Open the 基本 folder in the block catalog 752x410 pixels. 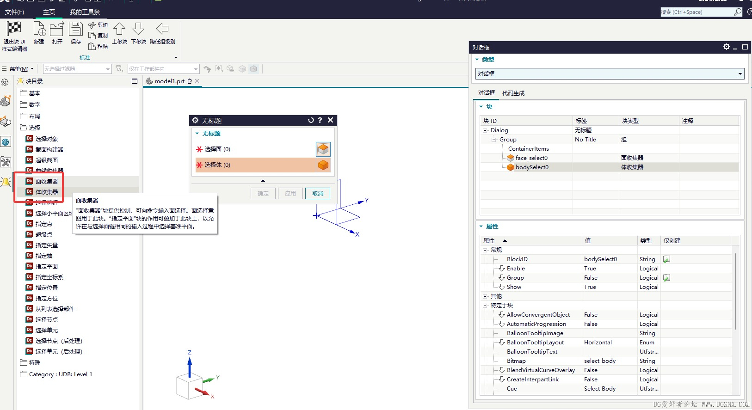pos(30,93)
